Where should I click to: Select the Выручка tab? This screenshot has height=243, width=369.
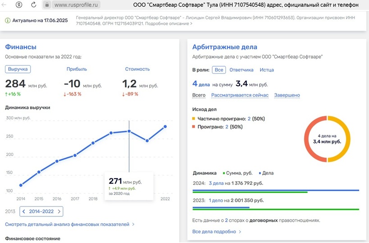coord(18,69)
